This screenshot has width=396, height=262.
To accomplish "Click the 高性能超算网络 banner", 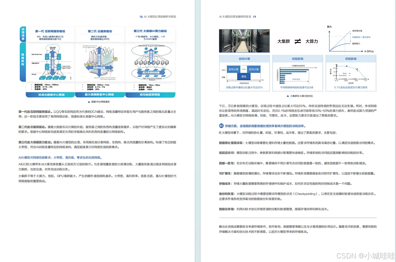I will tap(150, 95).
